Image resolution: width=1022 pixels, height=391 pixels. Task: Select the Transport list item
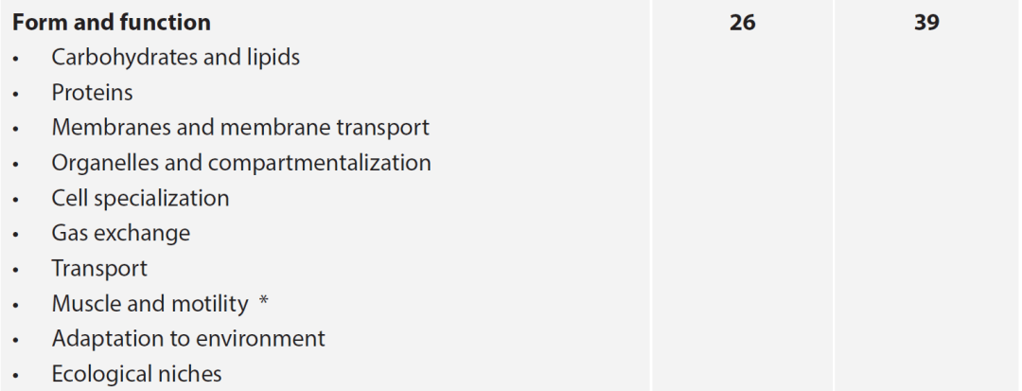click(x=99, y=269)
